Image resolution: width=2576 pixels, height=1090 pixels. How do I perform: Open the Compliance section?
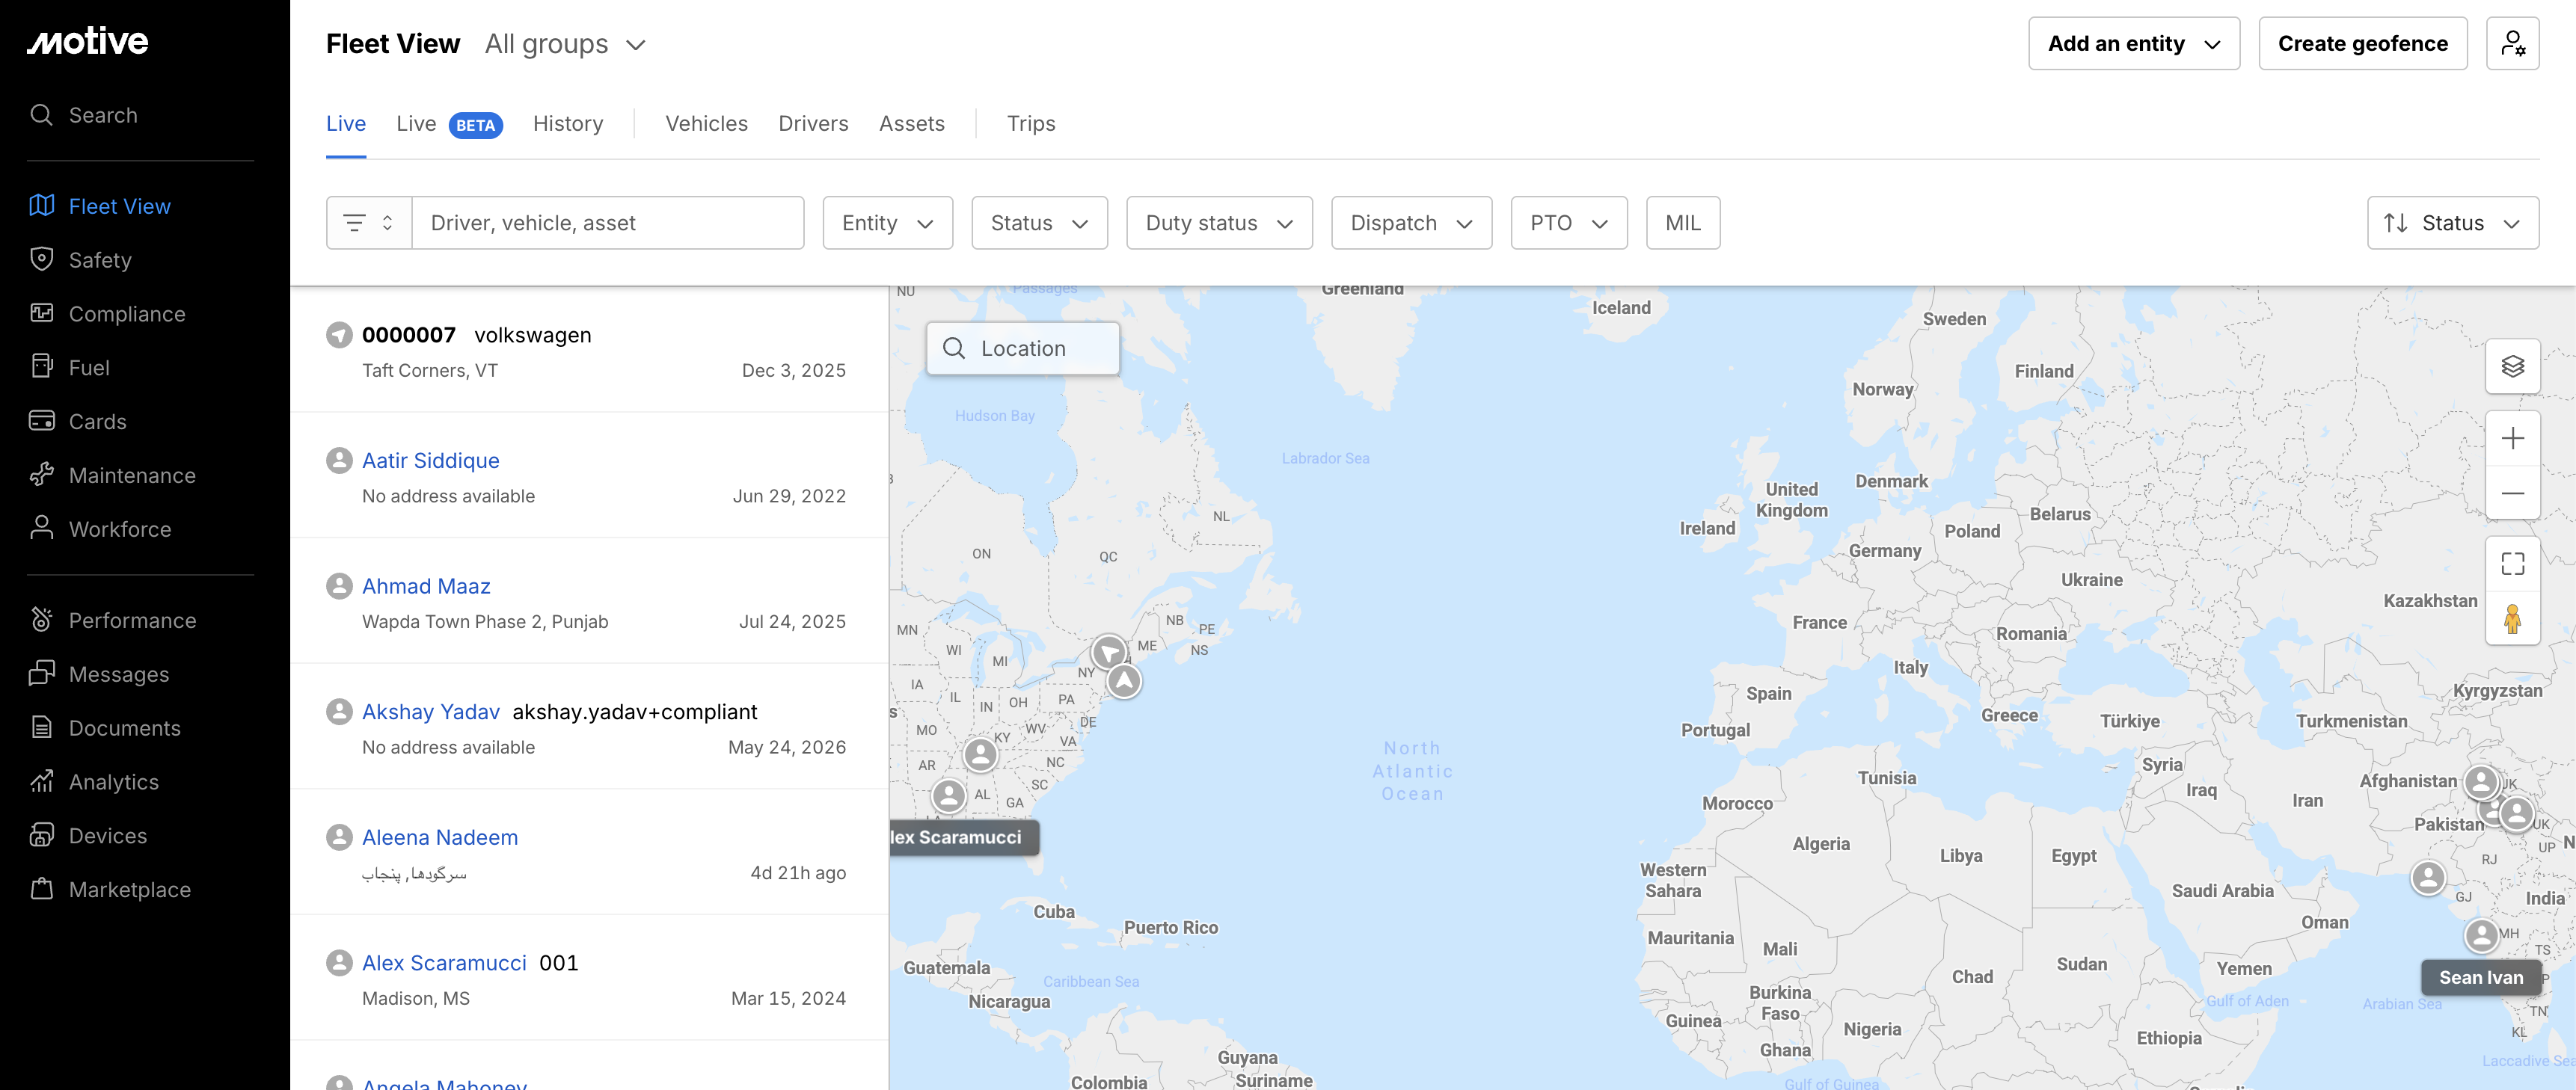point(107,314)
